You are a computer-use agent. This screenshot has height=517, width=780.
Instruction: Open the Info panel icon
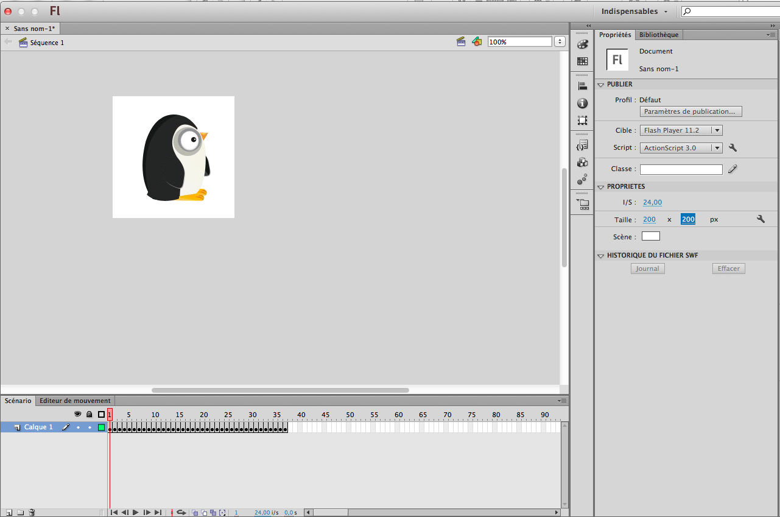582,104
